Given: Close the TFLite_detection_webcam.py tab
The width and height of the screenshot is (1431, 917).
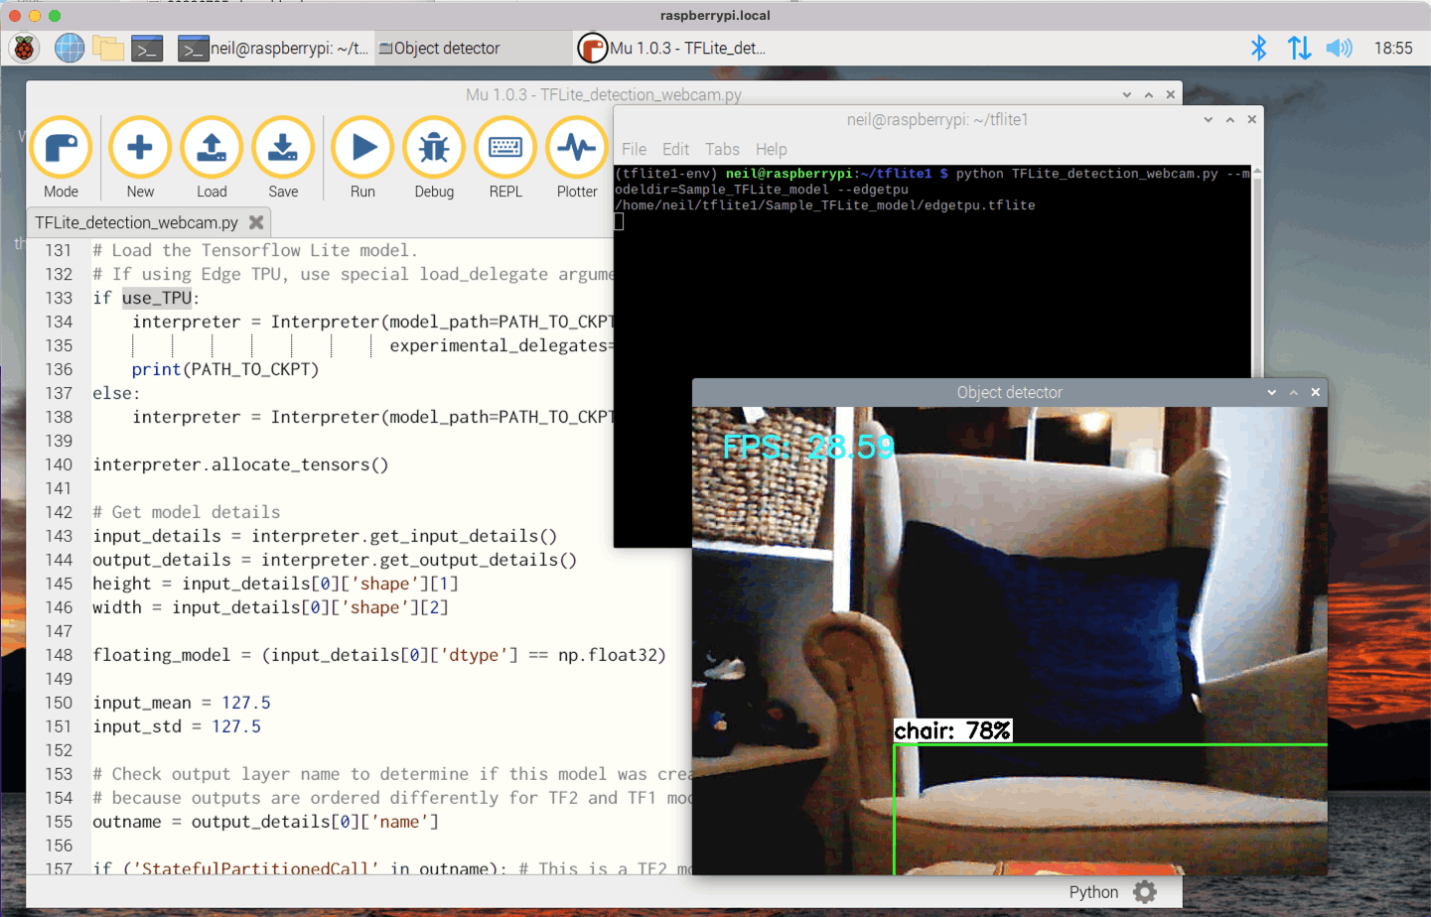Looking at the screenshot, I should [256, 222].
